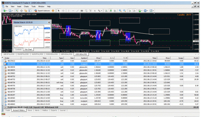Image resolution: width=201 pixels, height=117 pixels.
Task: Toggle the Market Watch window button
Action: pyautogui.click(x=17, y=11)
